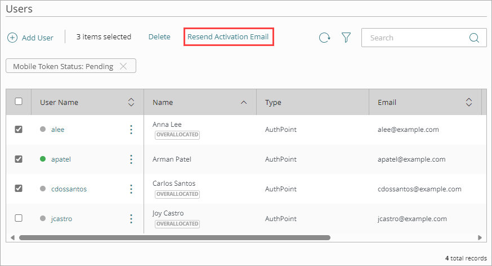Check the checkbox for jcastro
492x266 pixels.
point(19,218)
